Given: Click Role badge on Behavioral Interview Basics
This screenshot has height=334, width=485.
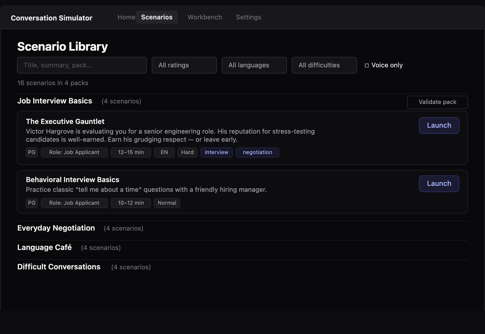Looking at the screenshot, I should coord(74,203).
